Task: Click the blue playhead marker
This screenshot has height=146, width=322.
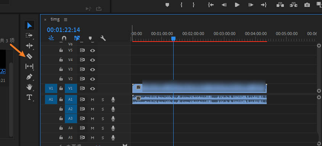Action: [173, 39]
